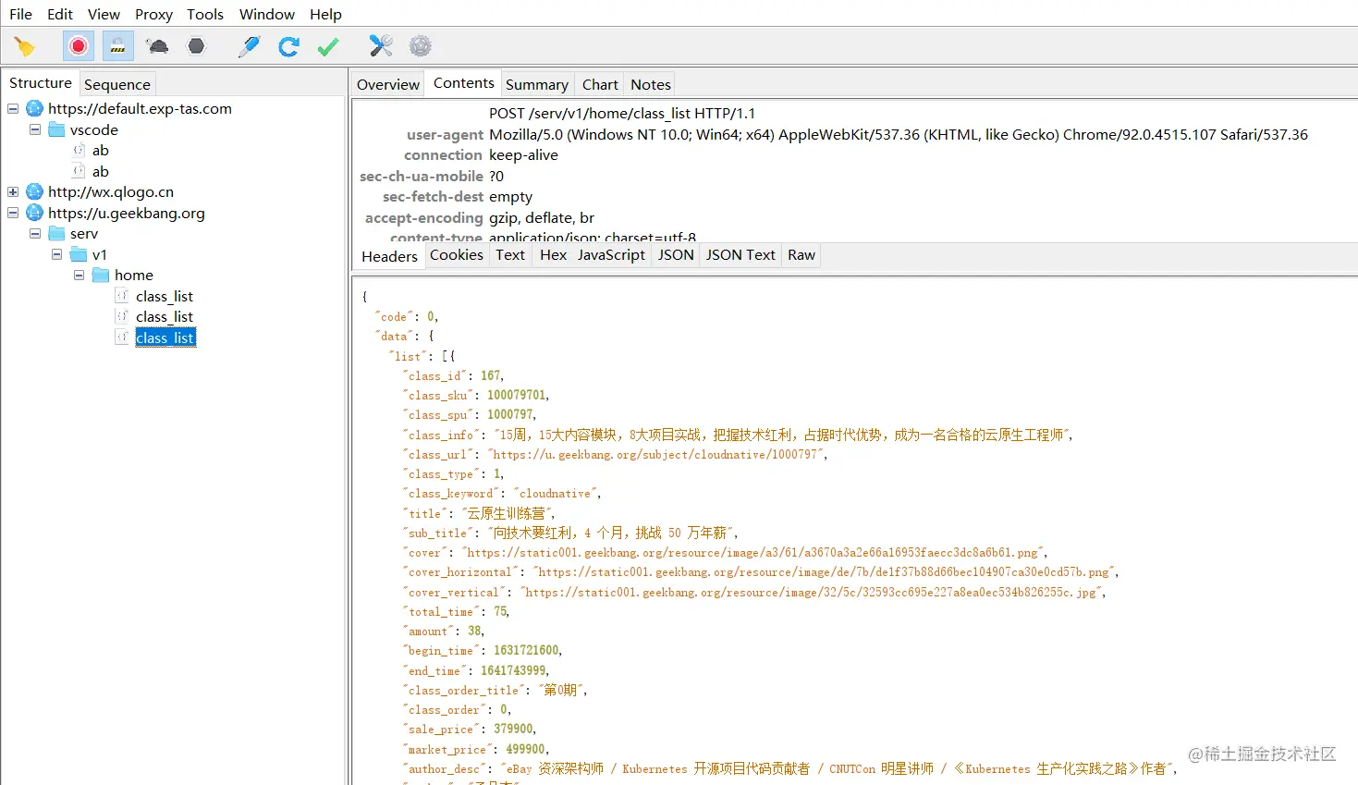Click the v1 folder icon
The image size is (1358, 785).
tap(79, 254)
